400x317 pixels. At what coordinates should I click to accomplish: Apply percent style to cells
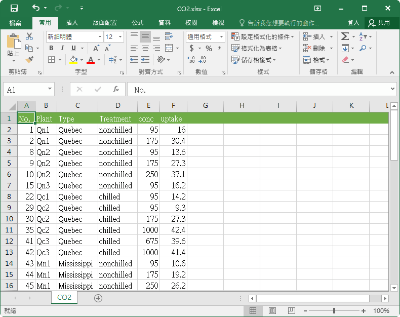pyautogui.click(x=209, y=48)
